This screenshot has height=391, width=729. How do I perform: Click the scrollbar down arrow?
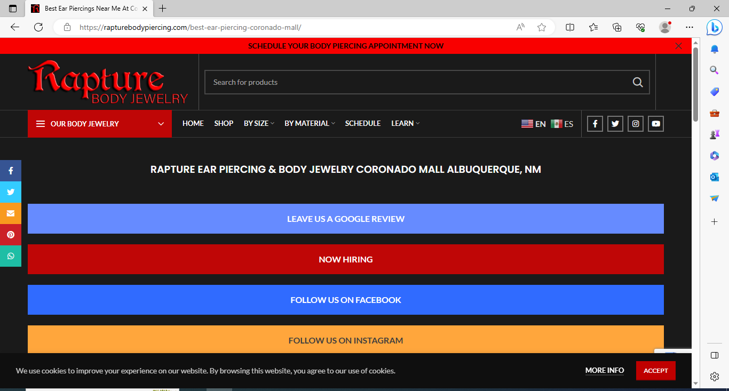(x=695, y=383)
